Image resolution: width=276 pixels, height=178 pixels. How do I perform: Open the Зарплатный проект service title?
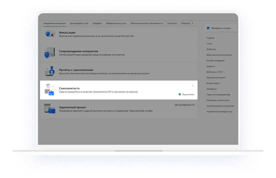point(72,107)
